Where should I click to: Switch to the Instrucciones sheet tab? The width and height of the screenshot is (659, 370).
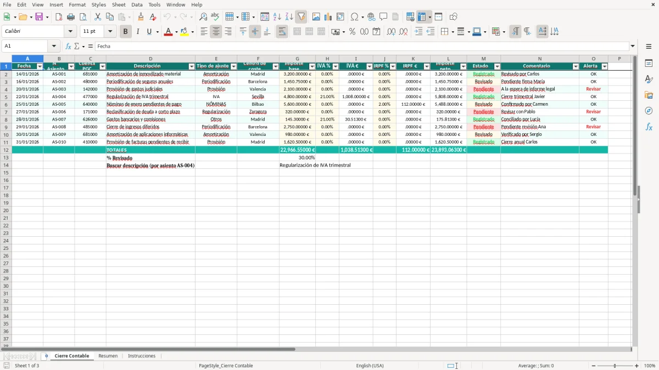[x=142, y=356]
